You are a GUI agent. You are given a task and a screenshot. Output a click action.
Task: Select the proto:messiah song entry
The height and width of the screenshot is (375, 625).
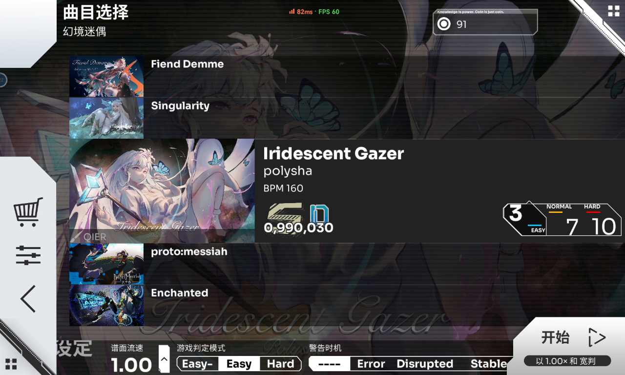(x=347, y=264)
